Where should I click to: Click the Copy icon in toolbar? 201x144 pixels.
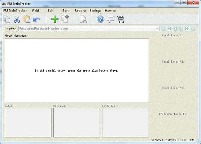point(7,19)
